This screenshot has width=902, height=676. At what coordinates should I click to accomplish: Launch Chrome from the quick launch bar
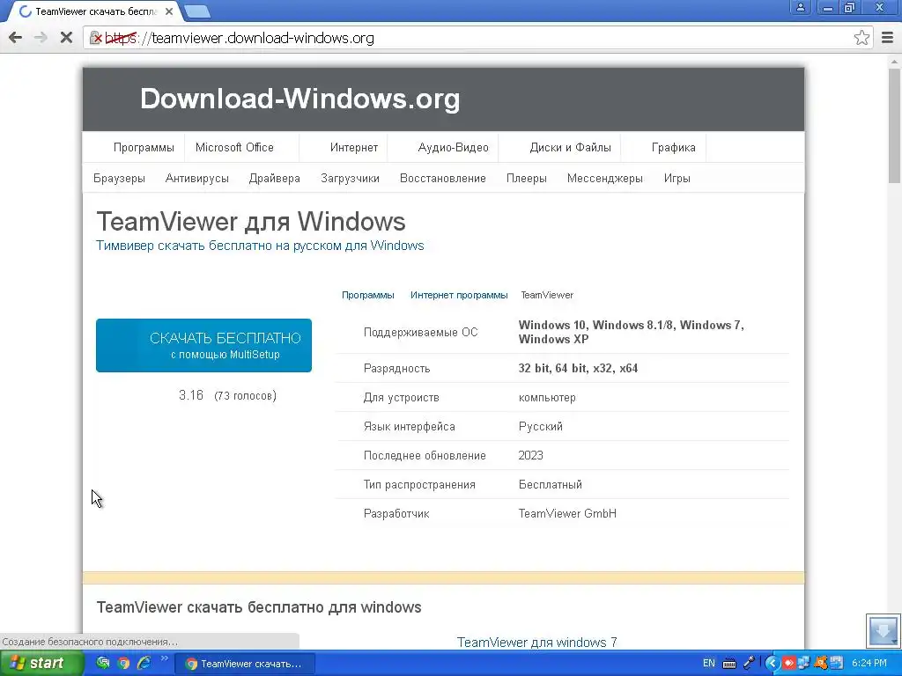click(123, 664)
